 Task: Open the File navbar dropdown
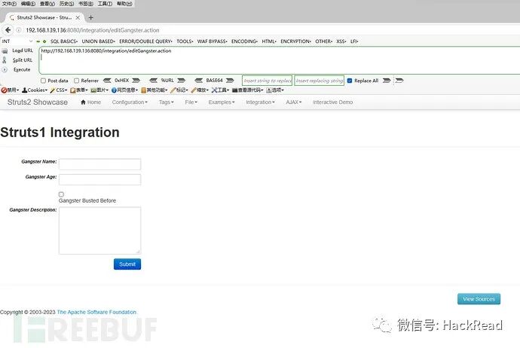[191, 102]
